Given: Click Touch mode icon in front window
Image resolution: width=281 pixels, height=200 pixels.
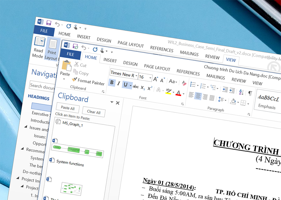Looking at the screenshot, I should [x=102, y=50].
